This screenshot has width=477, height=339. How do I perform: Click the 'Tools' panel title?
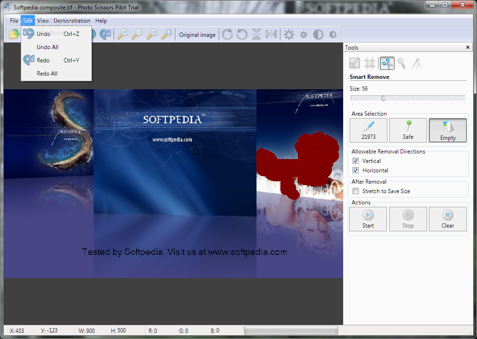click(352, 48)
